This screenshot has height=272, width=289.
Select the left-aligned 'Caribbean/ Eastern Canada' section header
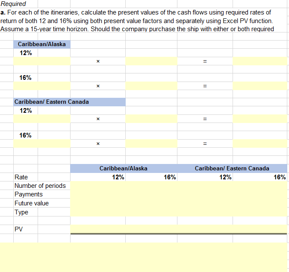[70, 102]
